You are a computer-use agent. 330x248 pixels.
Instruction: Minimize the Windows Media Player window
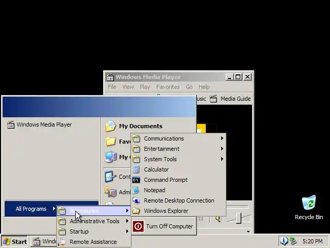tap(229, 77)
